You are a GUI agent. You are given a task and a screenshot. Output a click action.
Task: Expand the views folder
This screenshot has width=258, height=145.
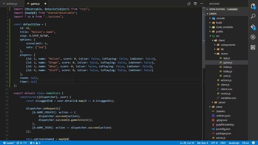pyautogui.click(x=219, y=107)
